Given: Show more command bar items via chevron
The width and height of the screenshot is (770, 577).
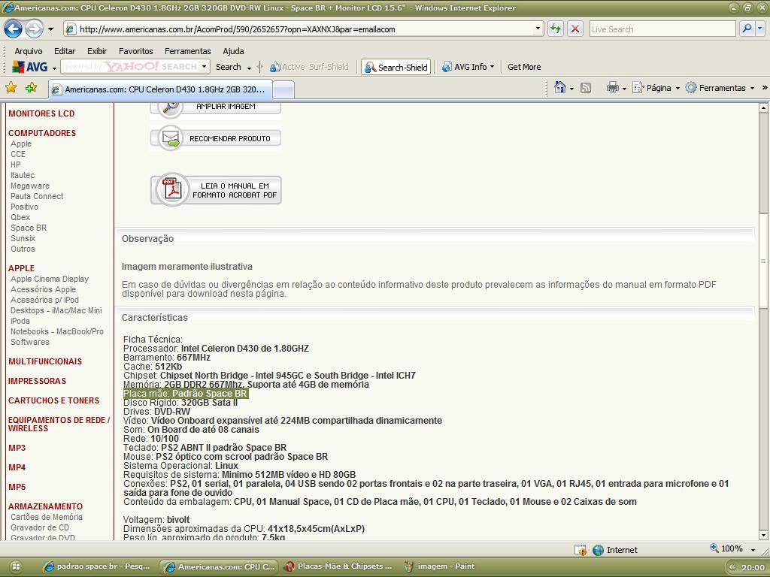Looking at the screenshot, I should point(764,88).
